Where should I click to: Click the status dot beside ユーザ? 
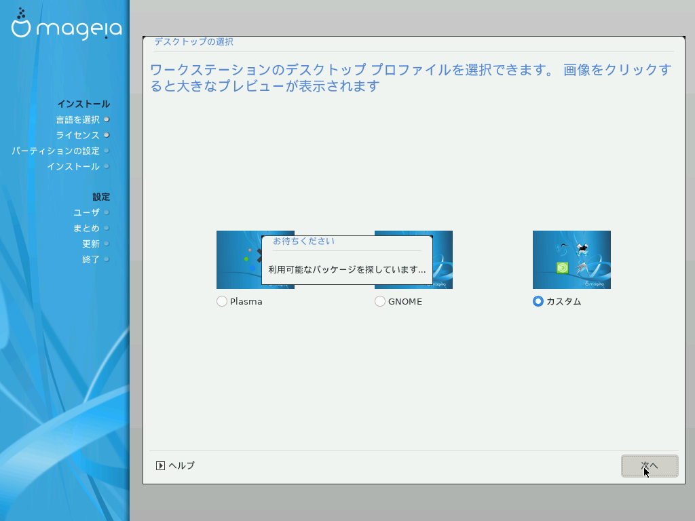(107, 212)
